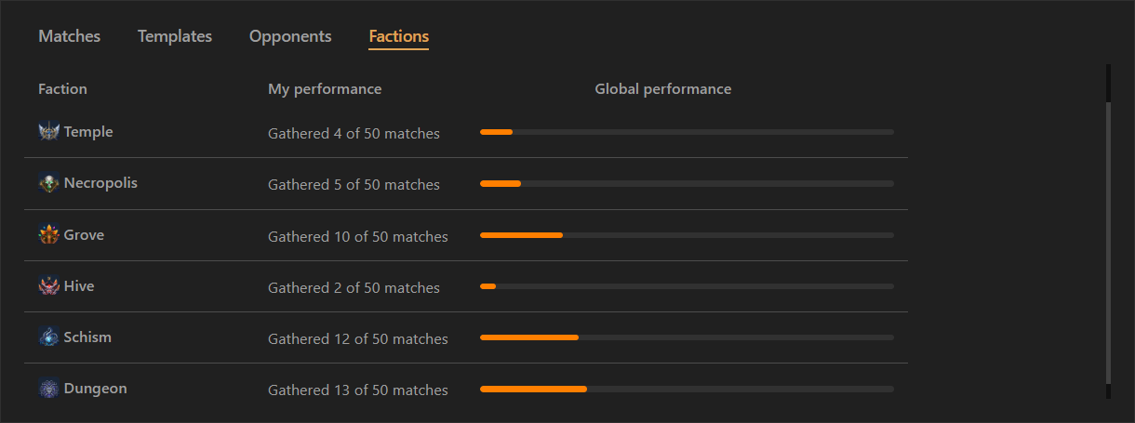Viewport: 1135px width, 423px height.
Task: Select the Factions tab
Action: tap(399, 37)
